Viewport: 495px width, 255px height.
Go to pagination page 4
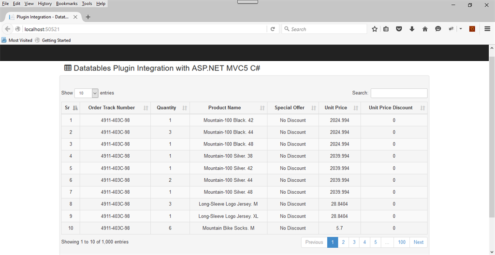coord(364,242)
